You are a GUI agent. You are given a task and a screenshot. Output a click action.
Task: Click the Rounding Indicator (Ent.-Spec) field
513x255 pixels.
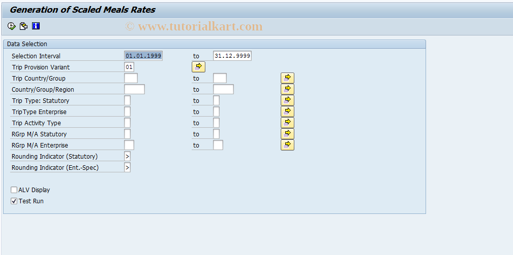(127, 167)
